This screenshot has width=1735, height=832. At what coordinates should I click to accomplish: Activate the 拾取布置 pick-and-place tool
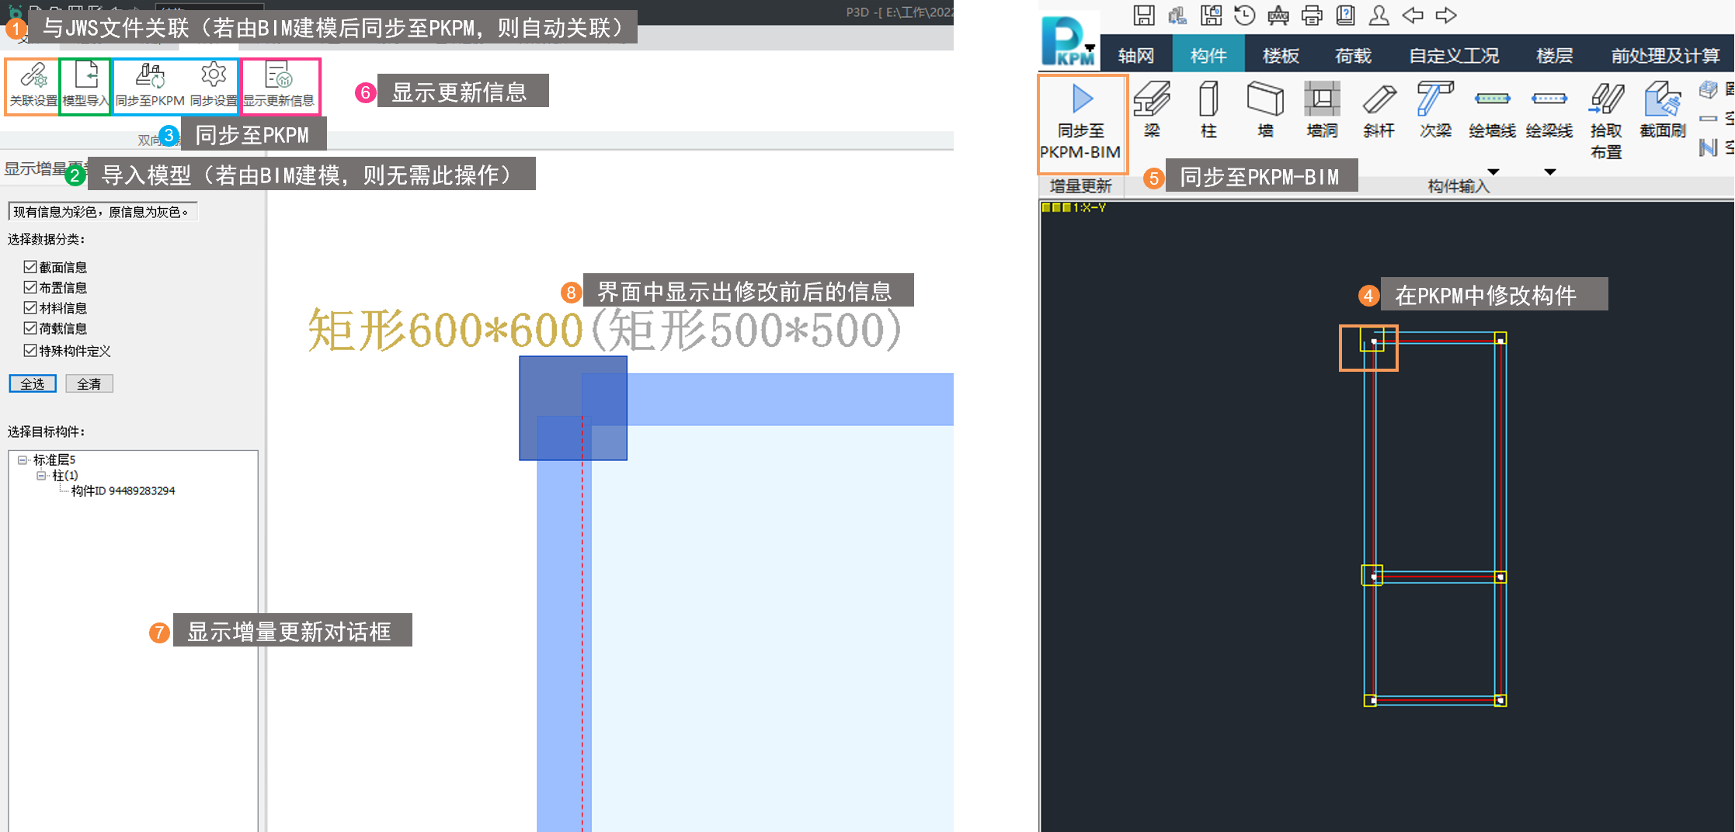[1606, 120]
